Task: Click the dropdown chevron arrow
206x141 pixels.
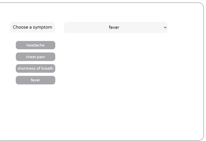Action: point(165,27)
